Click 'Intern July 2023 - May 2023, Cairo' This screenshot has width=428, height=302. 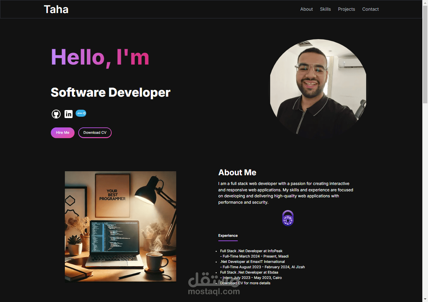251,278
